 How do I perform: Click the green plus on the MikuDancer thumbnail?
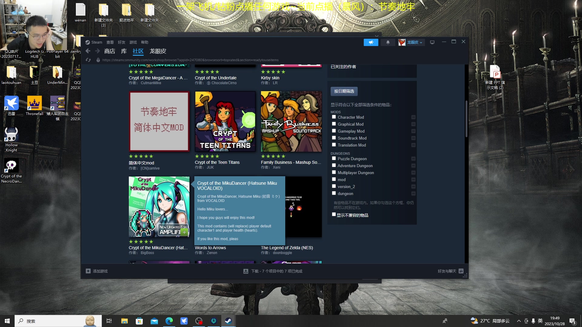(x=184, y=232)
